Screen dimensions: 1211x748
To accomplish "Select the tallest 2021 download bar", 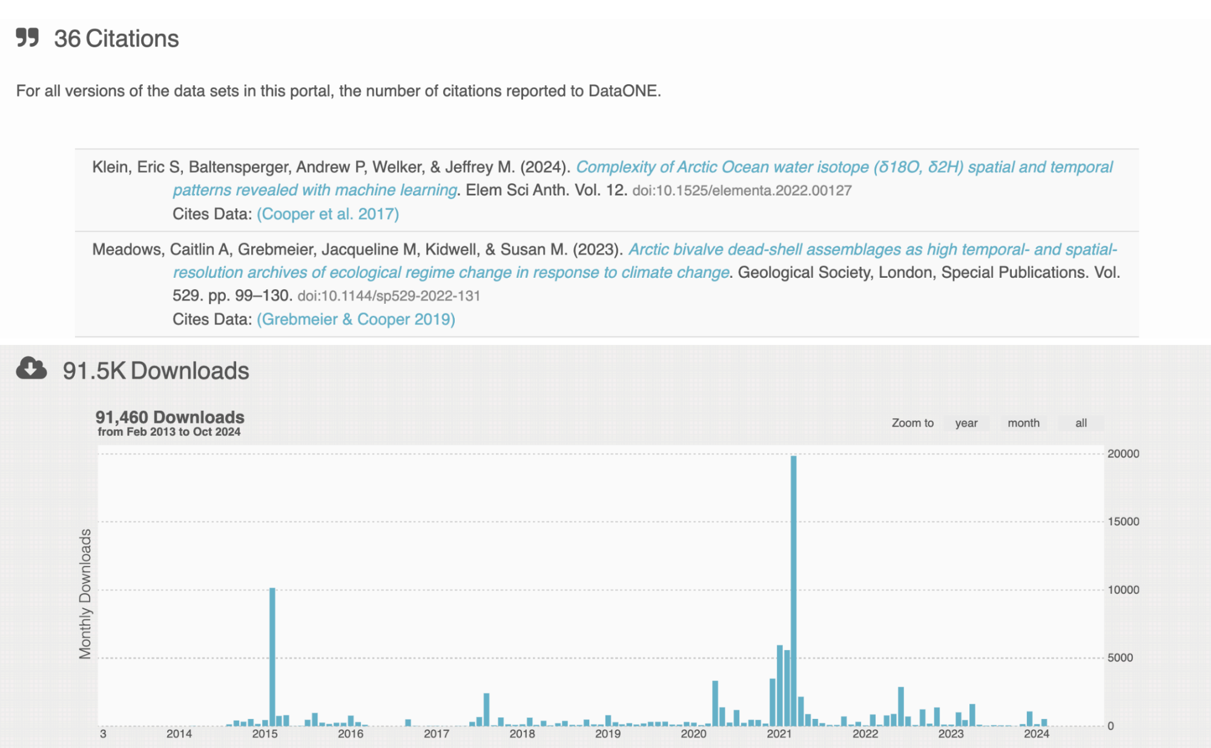I will pyautogui.click(x=793, y=575).
